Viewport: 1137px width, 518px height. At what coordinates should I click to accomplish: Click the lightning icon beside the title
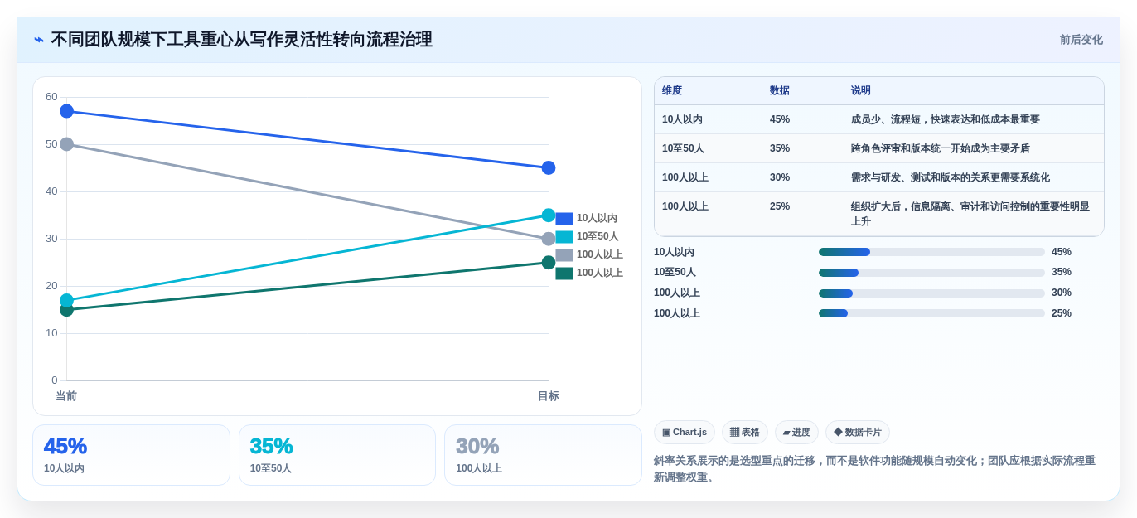pos(39,40)
